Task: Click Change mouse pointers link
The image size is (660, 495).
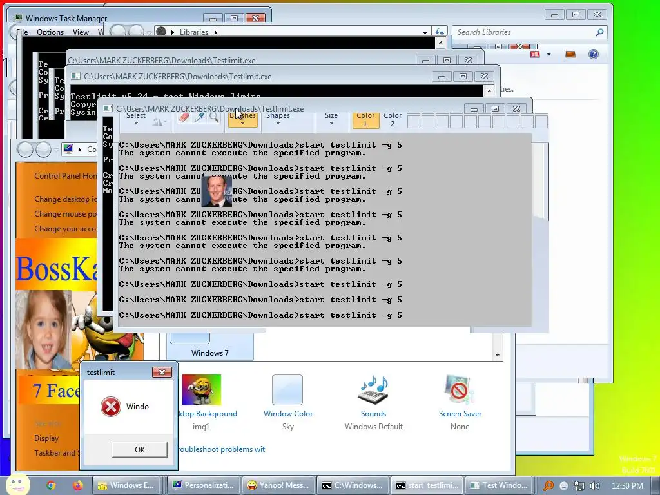Action: [x=65, y=214]
